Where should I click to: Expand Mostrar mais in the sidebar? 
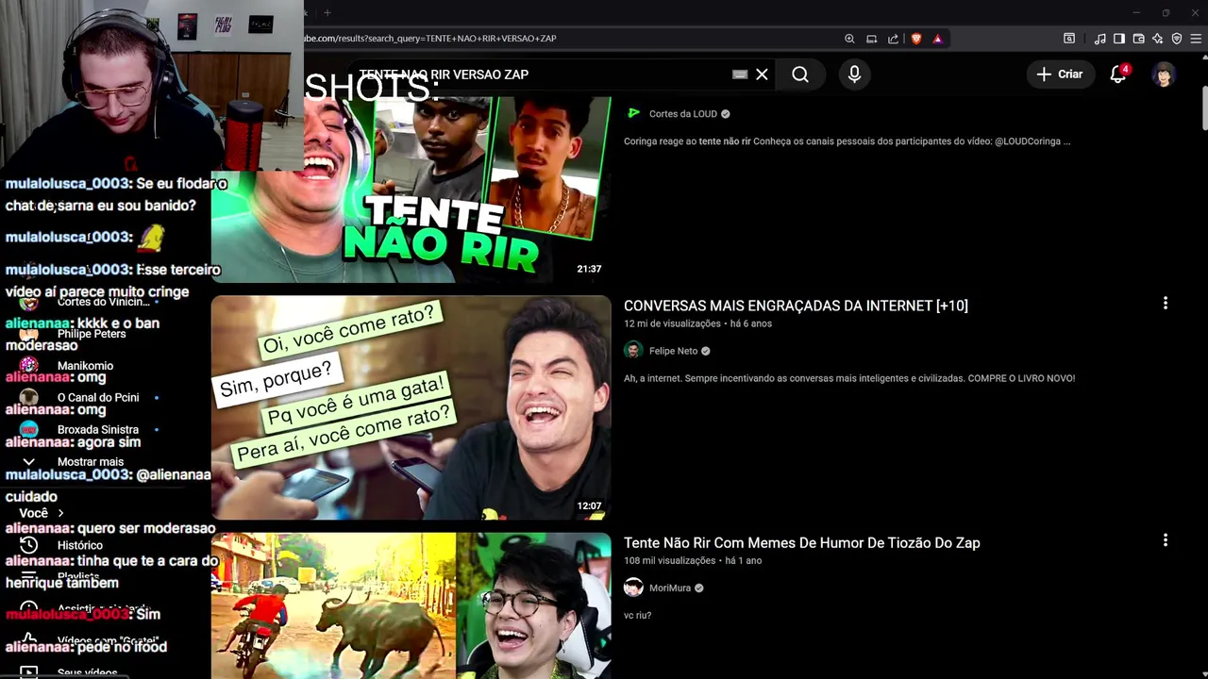[90, 462]
